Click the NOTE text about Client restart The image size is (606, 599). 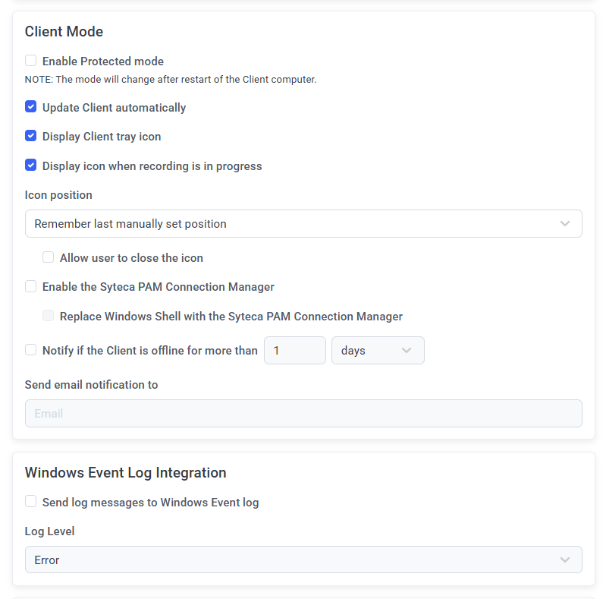point(171,80)
